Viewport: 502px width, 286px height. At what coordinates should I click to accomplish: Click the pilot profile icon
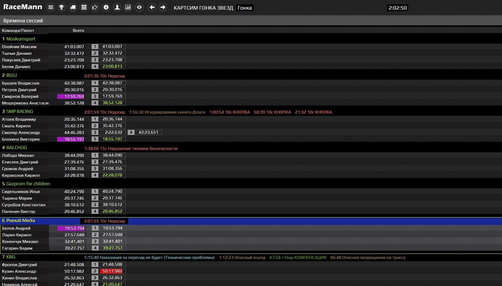tap(117, 7)
